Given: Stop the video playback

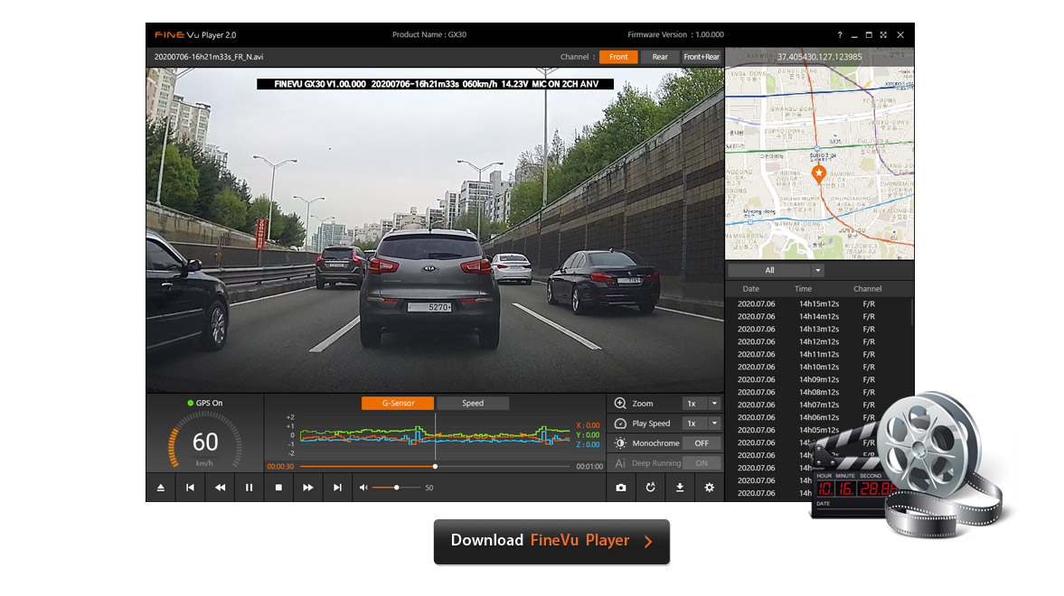Looking at the screenshot, I should [x=278, y=488].
